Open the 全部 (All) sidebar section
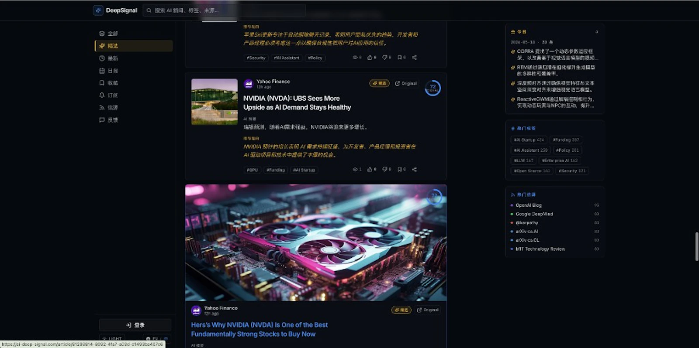 [134, 34]
